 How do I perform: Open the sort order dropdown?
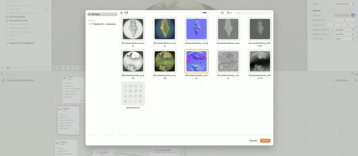coord(229,13)
